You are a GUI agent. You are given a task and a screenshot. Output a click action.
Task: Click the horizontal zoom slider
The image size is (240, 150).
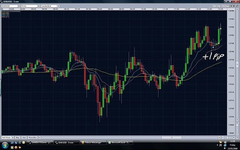(227, 138)
